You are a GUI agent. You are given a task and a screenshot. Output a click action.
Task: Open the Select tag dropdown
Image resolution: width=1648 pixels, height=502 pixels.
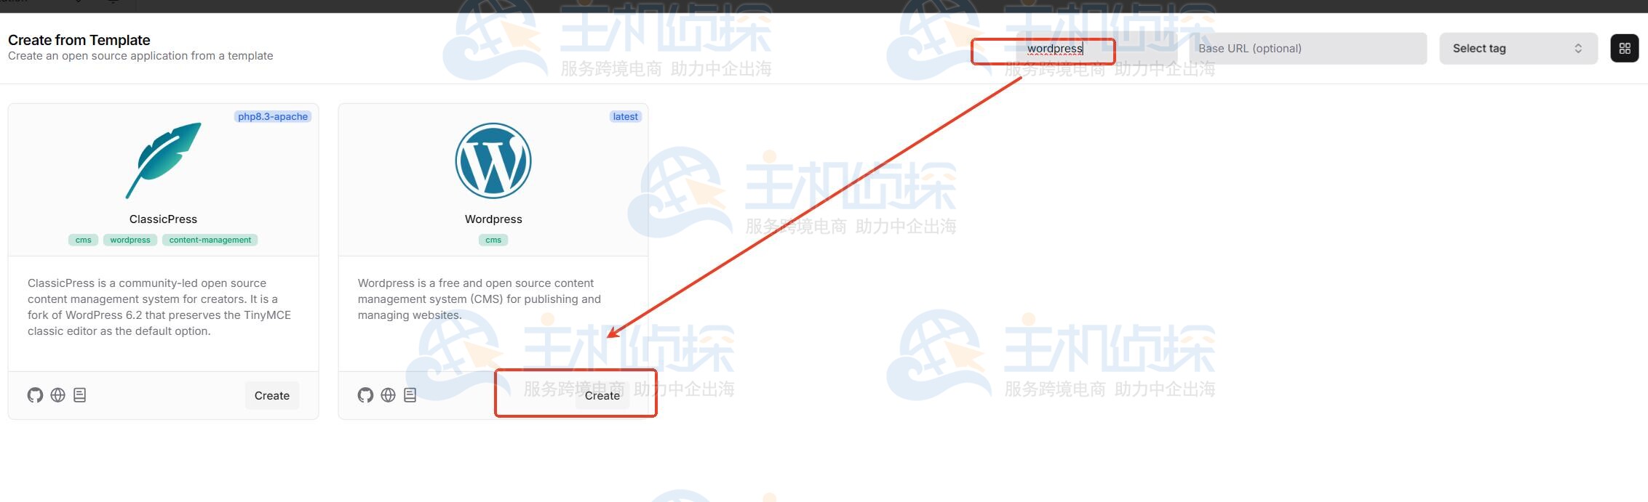(x=1518, y=49)
